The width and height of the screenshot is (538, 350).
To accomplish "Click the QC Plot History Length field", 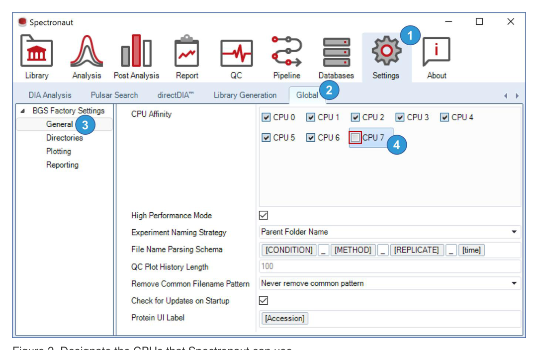I will point(390,266).
